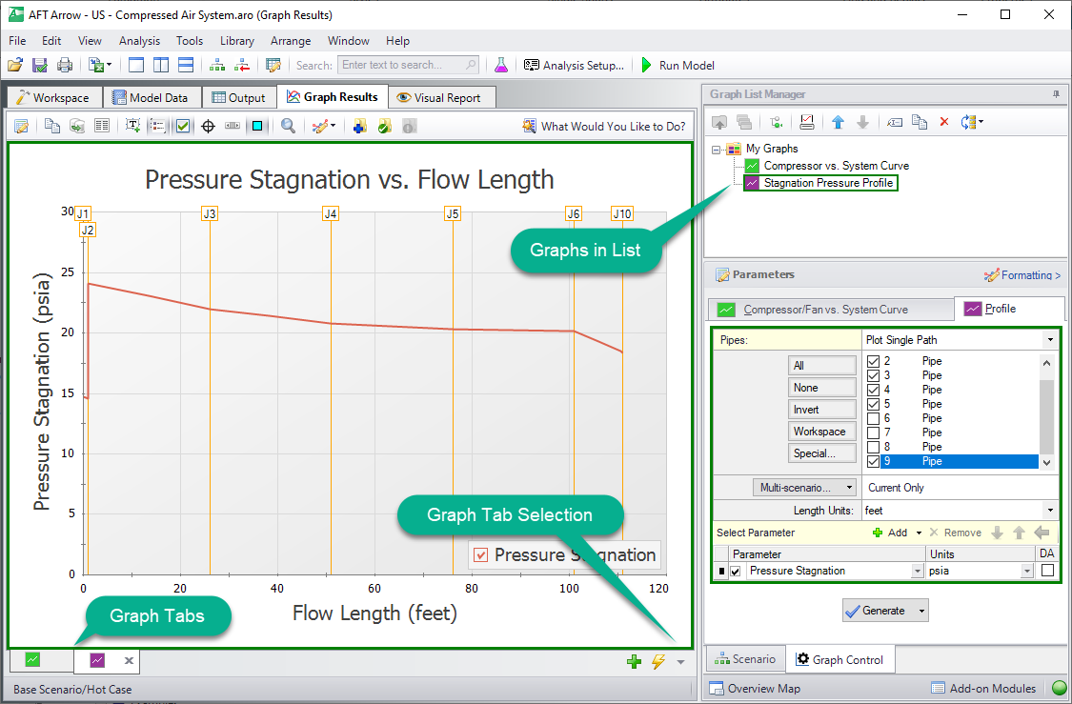Select Compressor vs. System Curve graph
The image size is (1072, 704).
pos(836,166)
